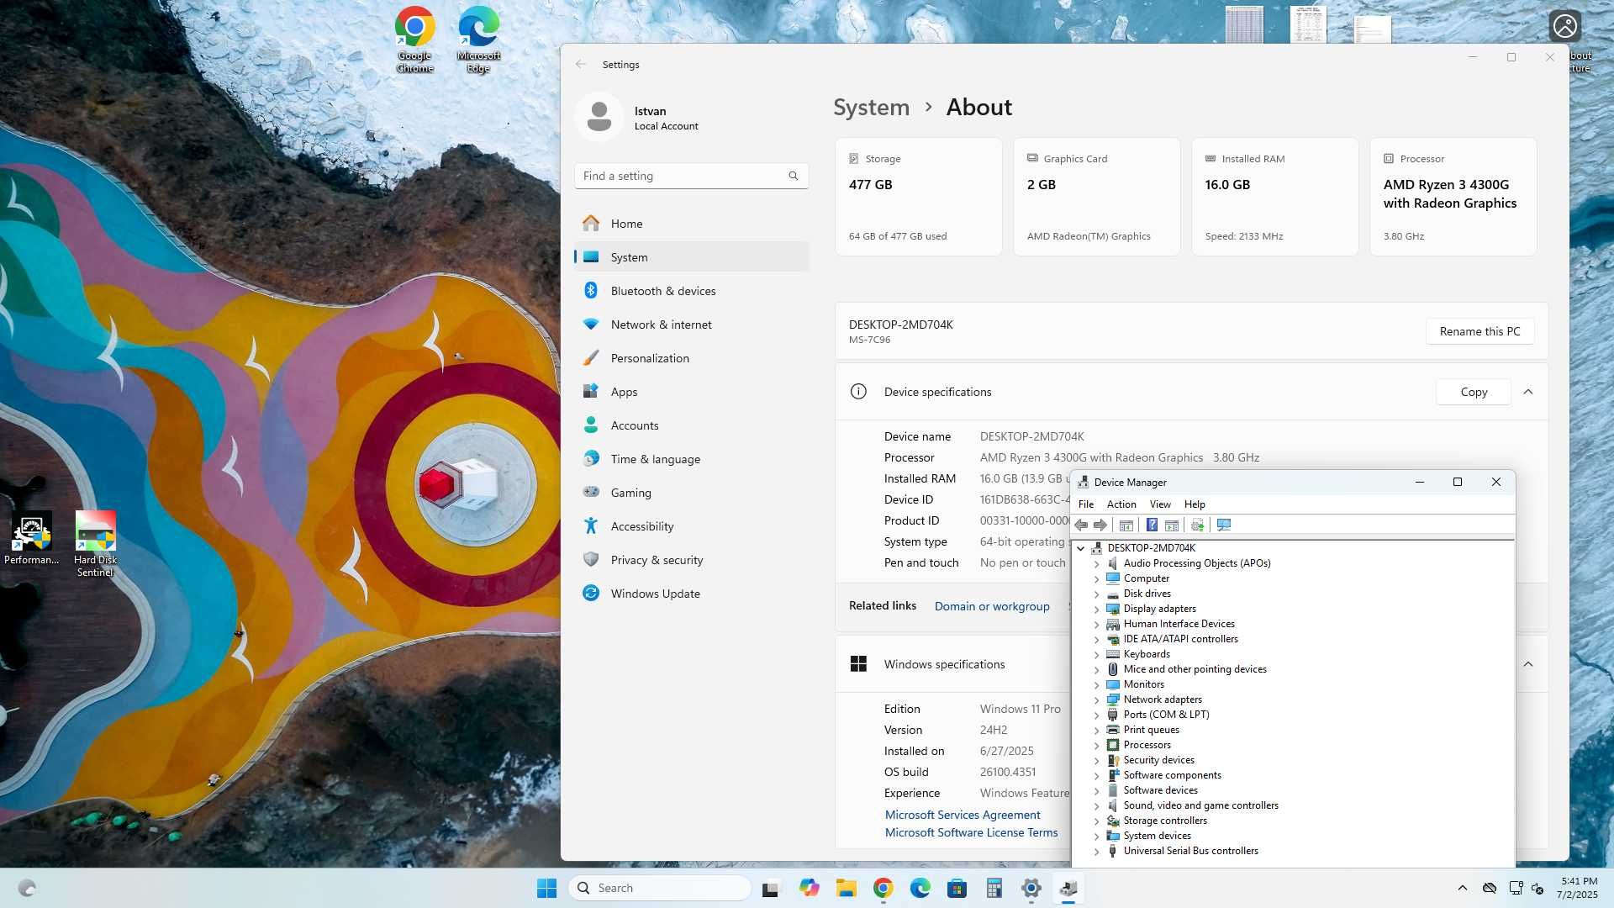
Task: Click the Update device driver toolbar icon
Action: tap(1197, 525)
